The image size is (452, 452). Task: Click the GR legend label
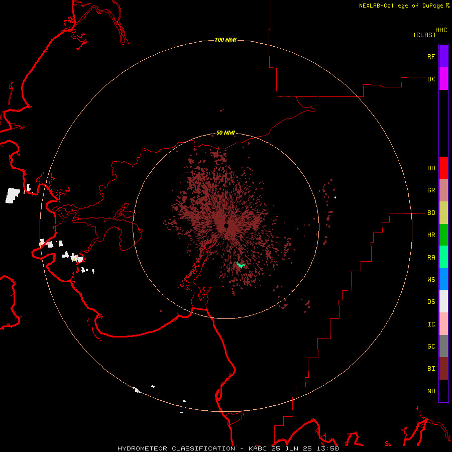431,190
